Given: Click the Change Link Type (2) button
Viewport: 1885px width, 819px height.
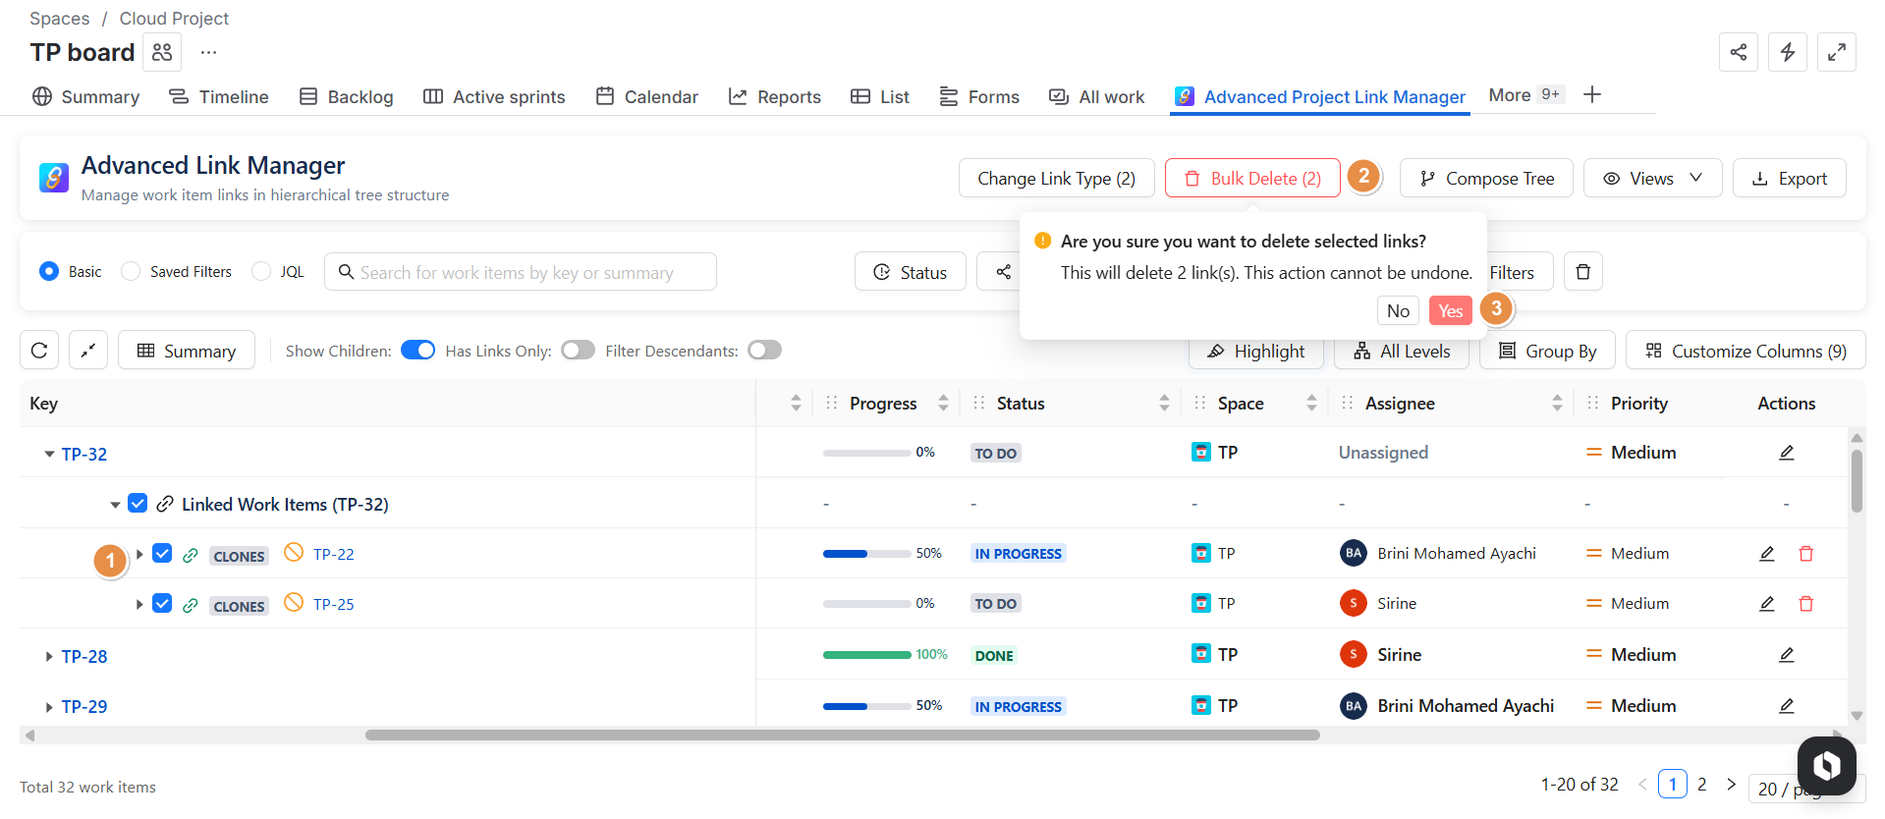Looking at the screenshot, I should coord(1056,178).
